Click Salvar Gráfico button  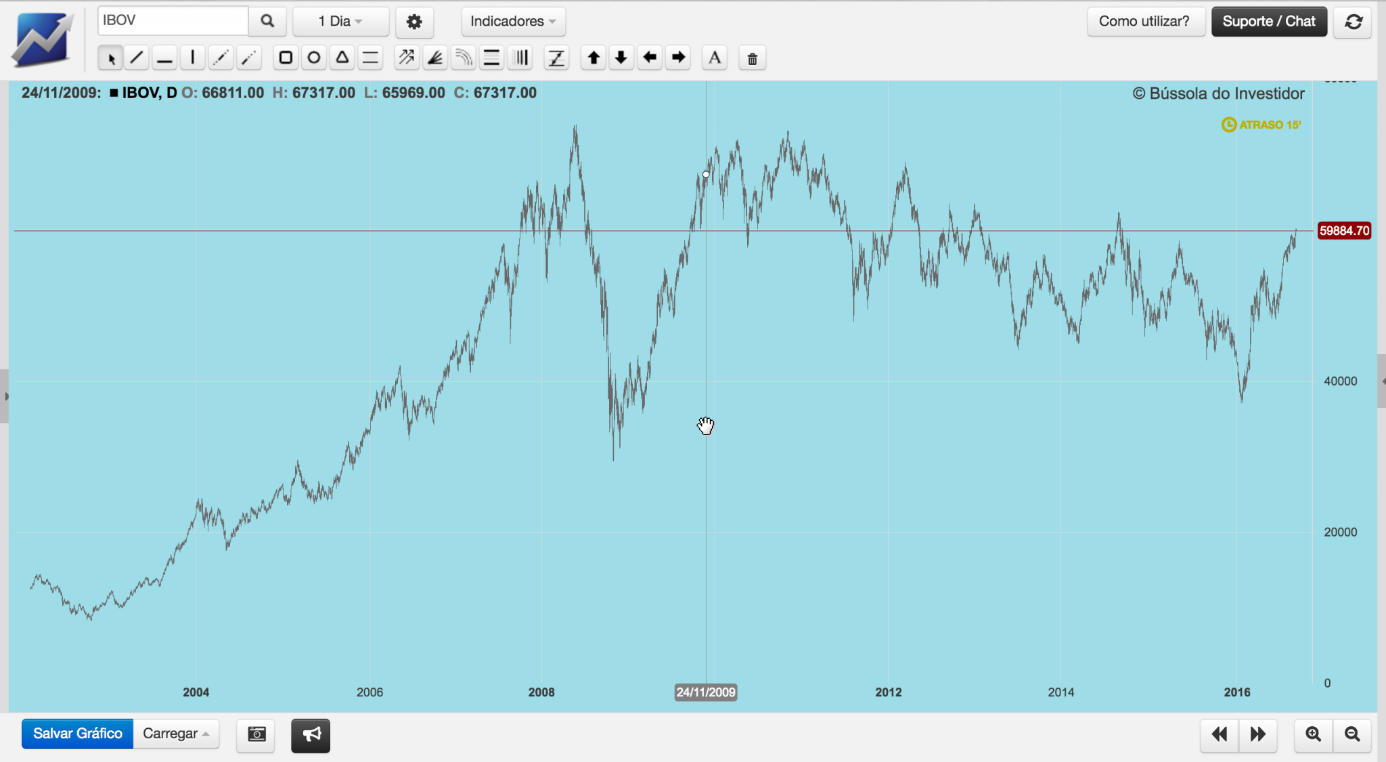78,734
